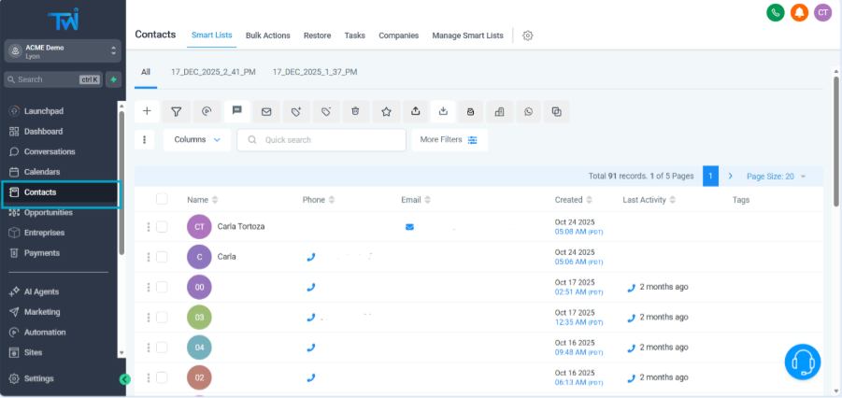Select the checkbox for contact 03

[x=162, y=318]
